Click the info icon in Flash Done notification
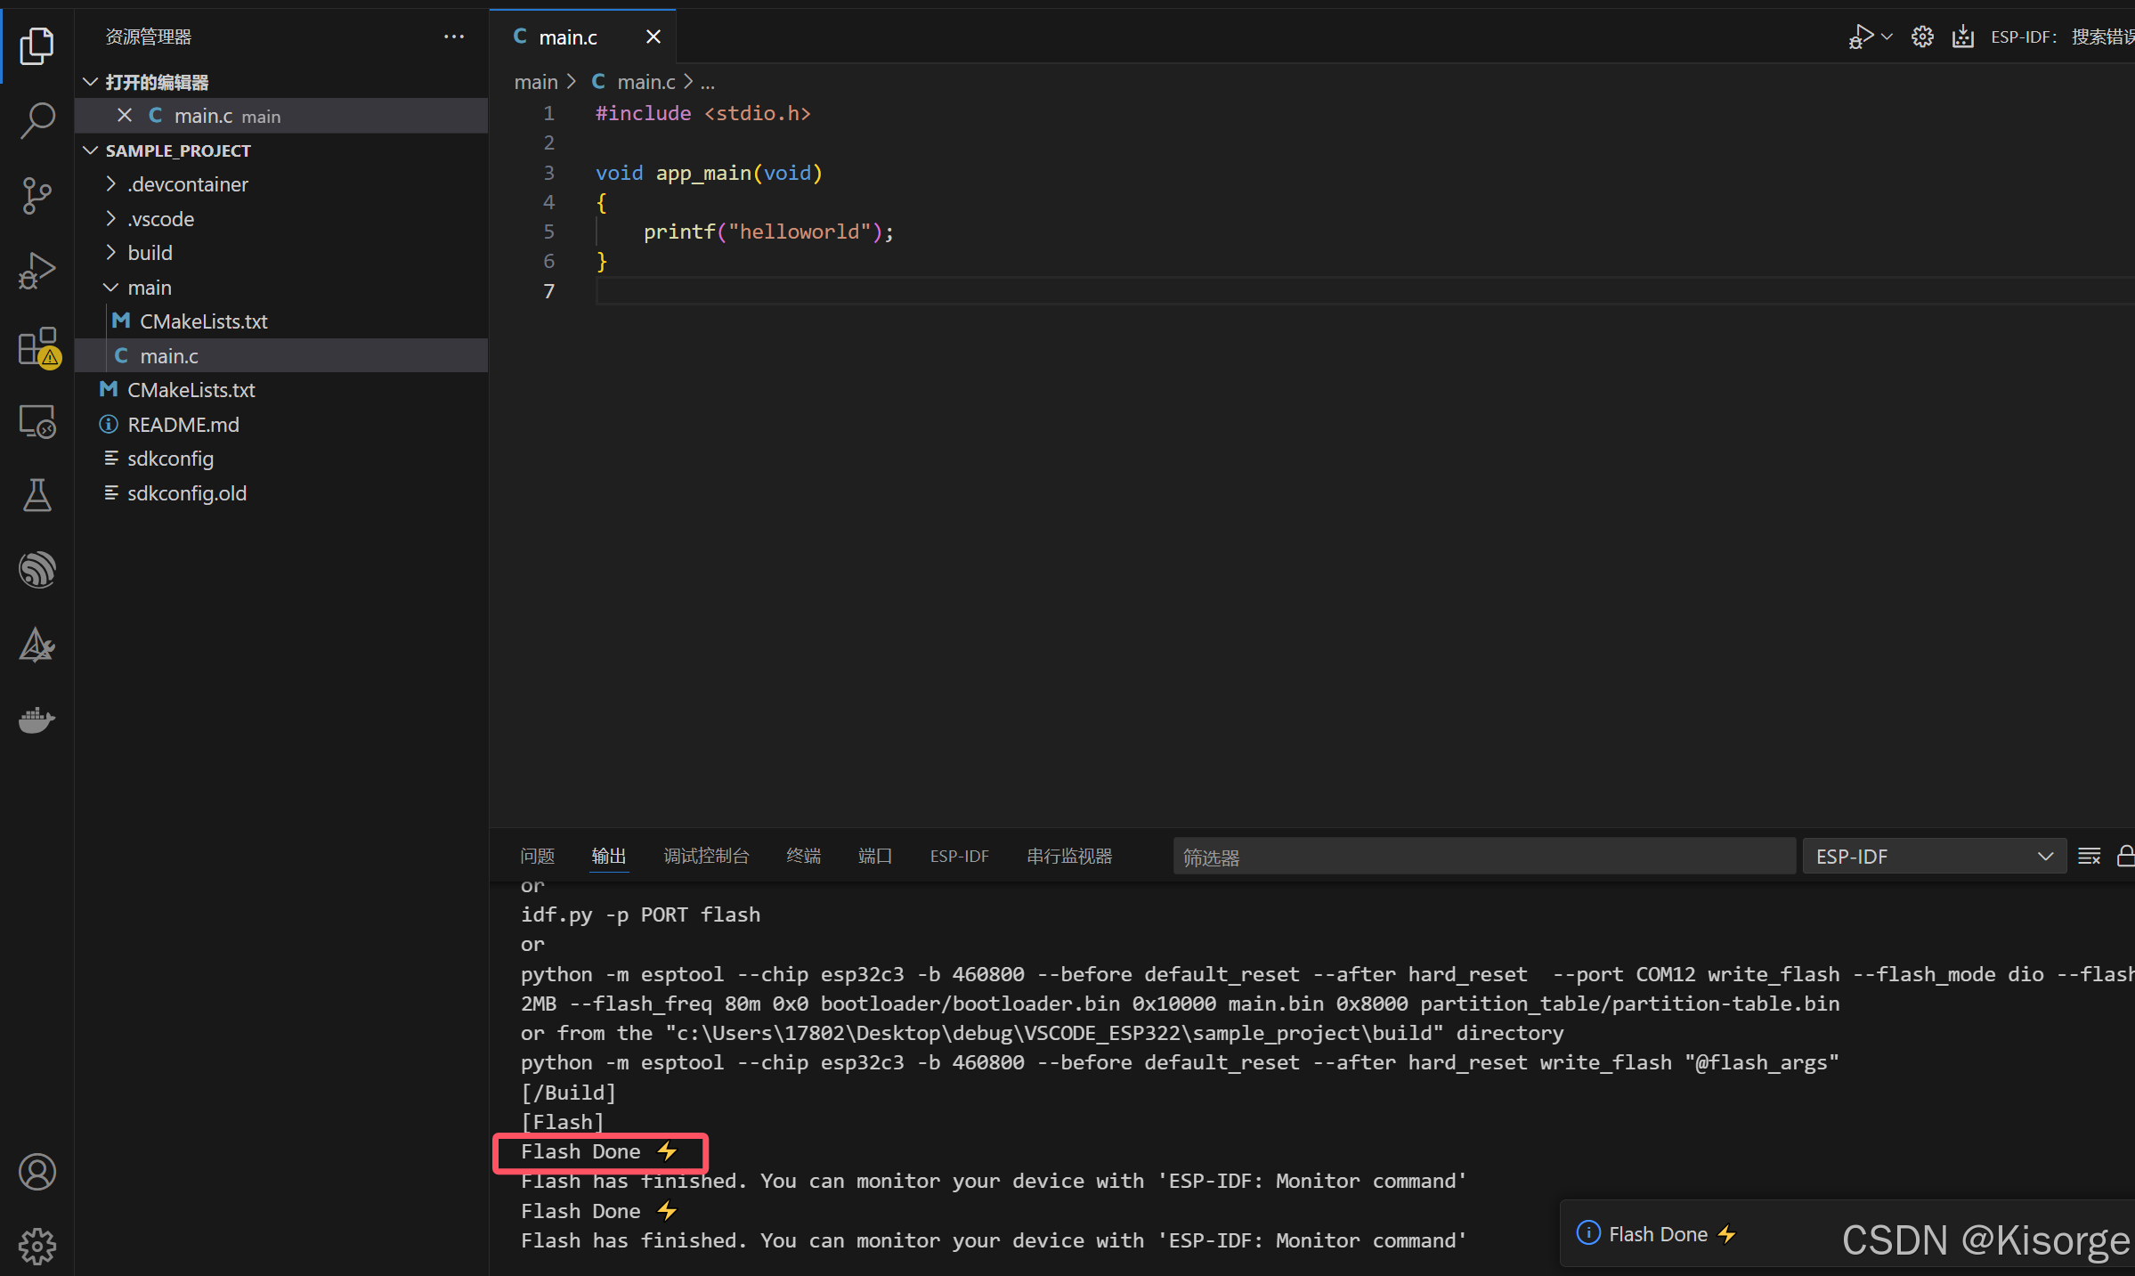Image resolution: width=2135 pixels, height=1276 pixels. click(1588, 1233)
